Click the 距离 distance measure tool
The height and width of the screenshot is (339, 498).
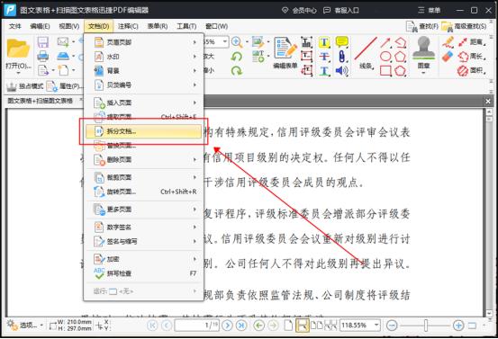coord(472,42)
